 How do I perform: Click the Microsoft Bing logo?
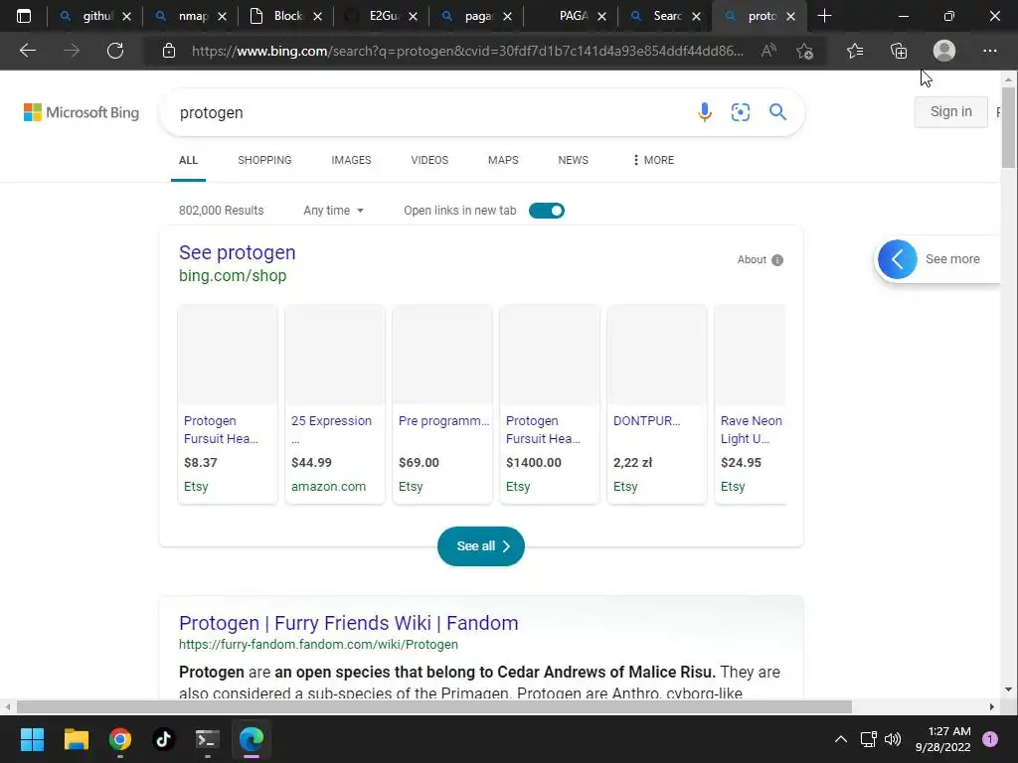82,112
